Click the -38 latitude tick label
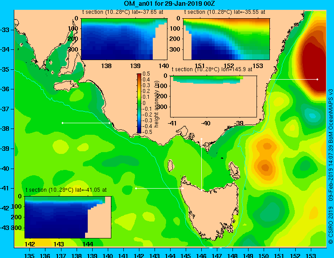334x258 pixels. coord(5,129)
